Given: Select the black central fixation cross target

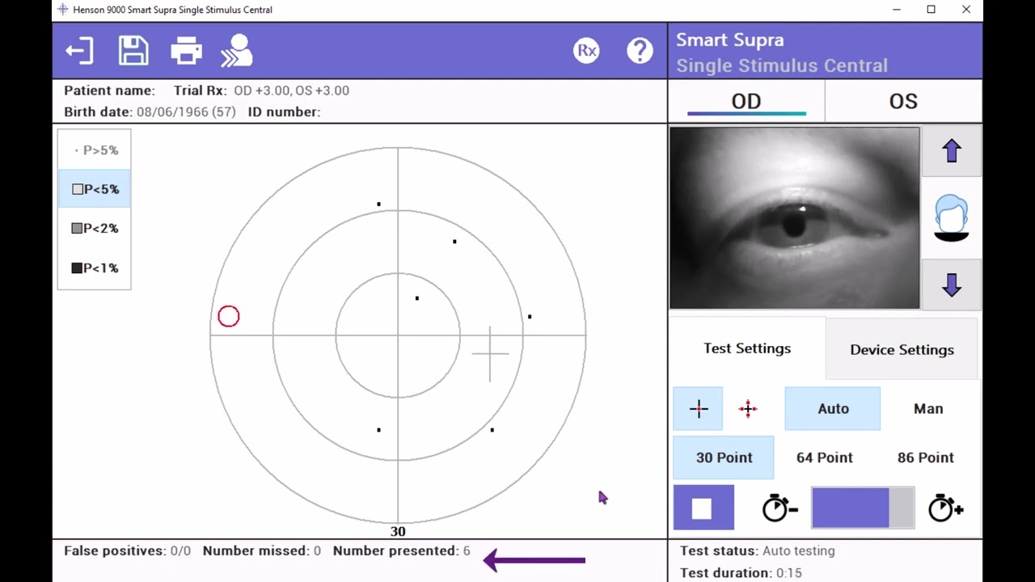Looking at the screenshot, I should pos(699,409).
